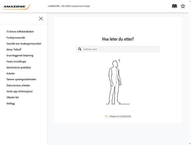Open the Arbeide chapter
This screenshot has height=145, width=191.
tap(10, 74)
